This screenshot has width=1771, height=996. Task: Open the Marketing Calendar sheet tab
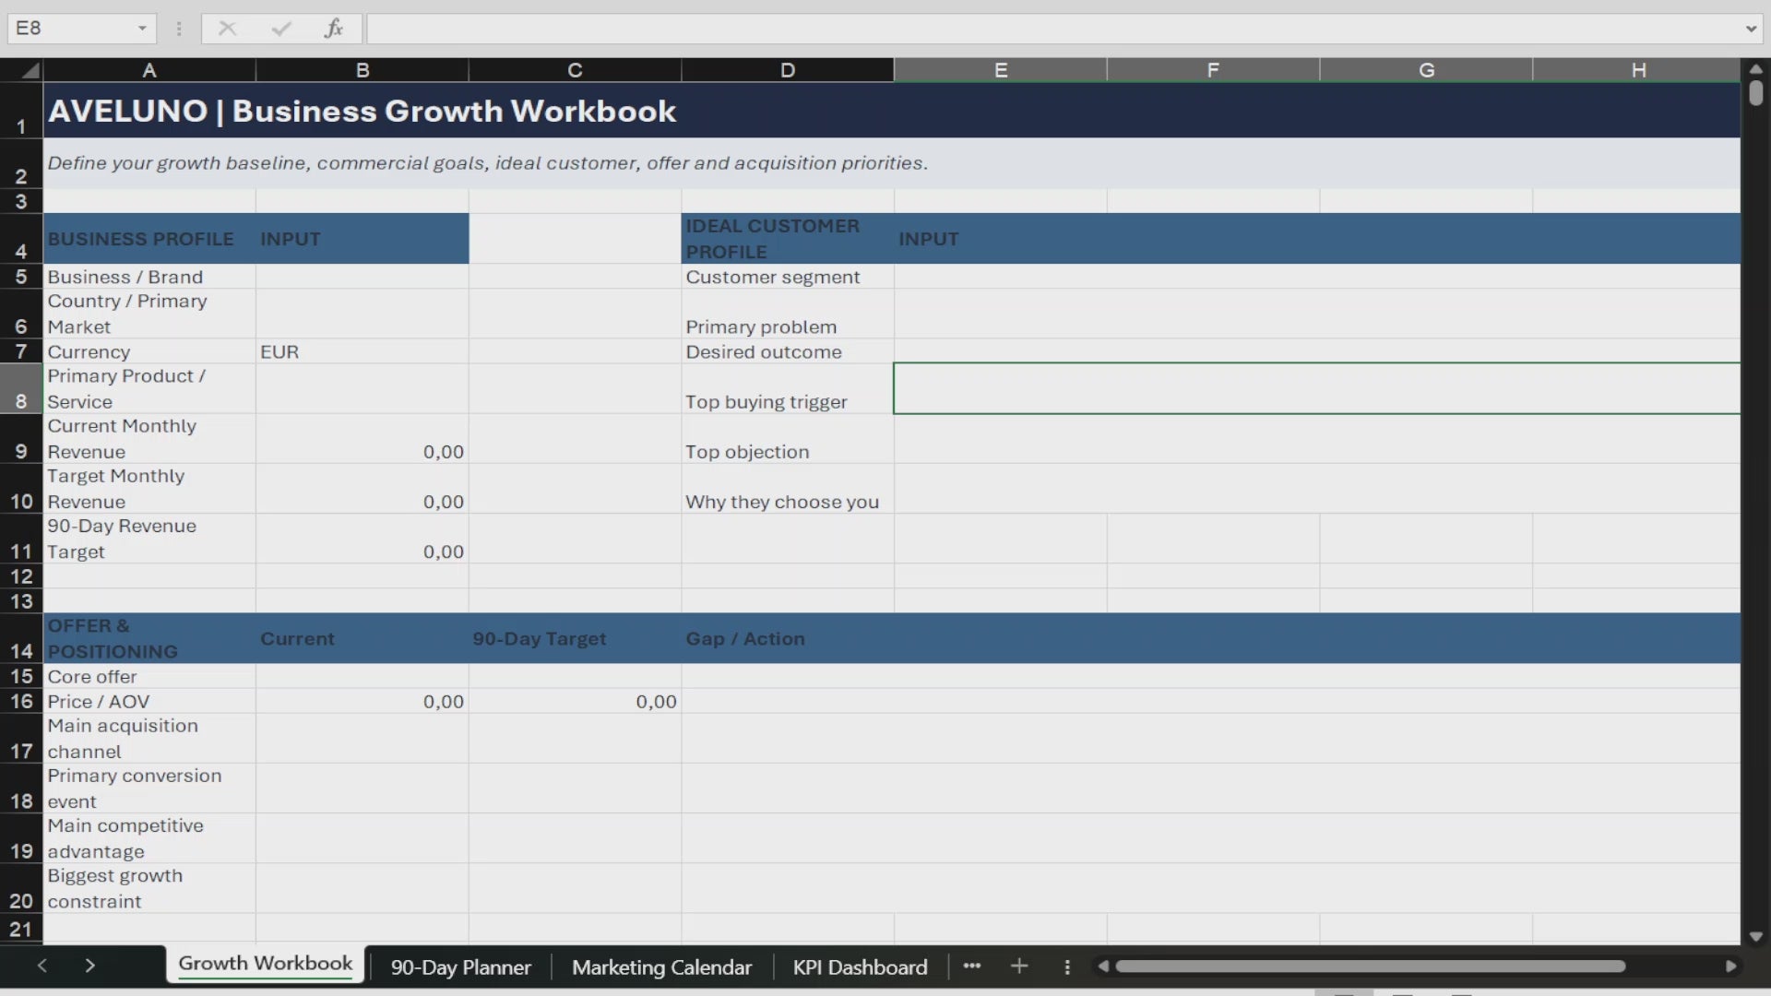coord(661,966)
